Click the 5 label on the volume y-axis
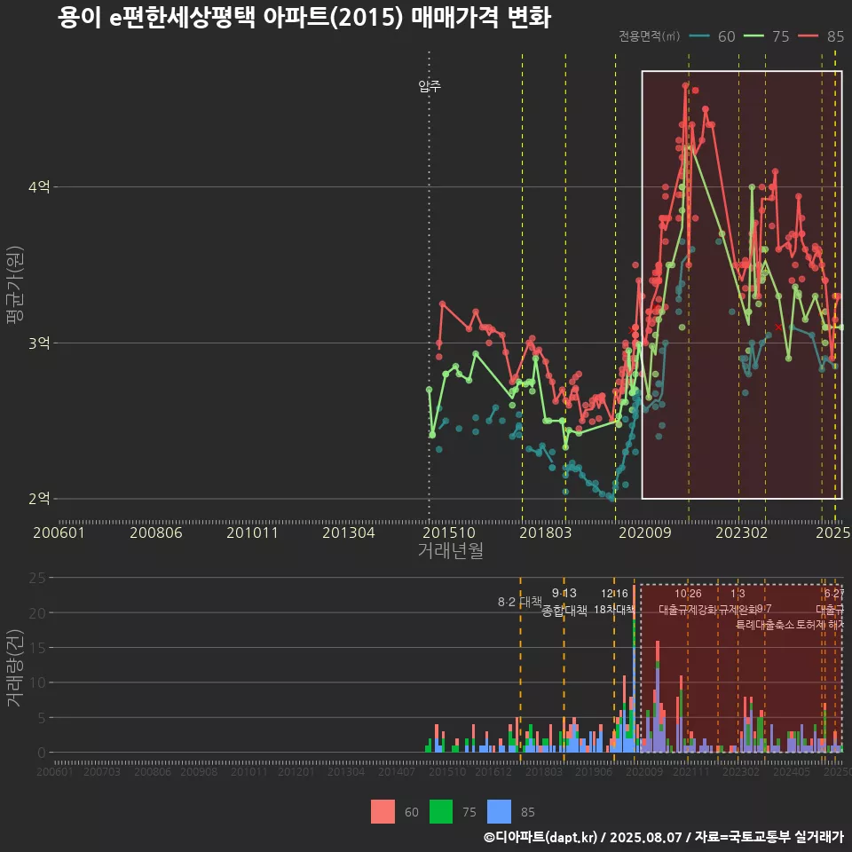852x852 pixels. 42,718
